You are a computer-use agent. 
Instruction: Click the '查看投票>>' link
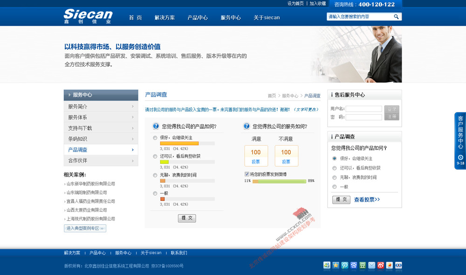[x=367, y=199]
